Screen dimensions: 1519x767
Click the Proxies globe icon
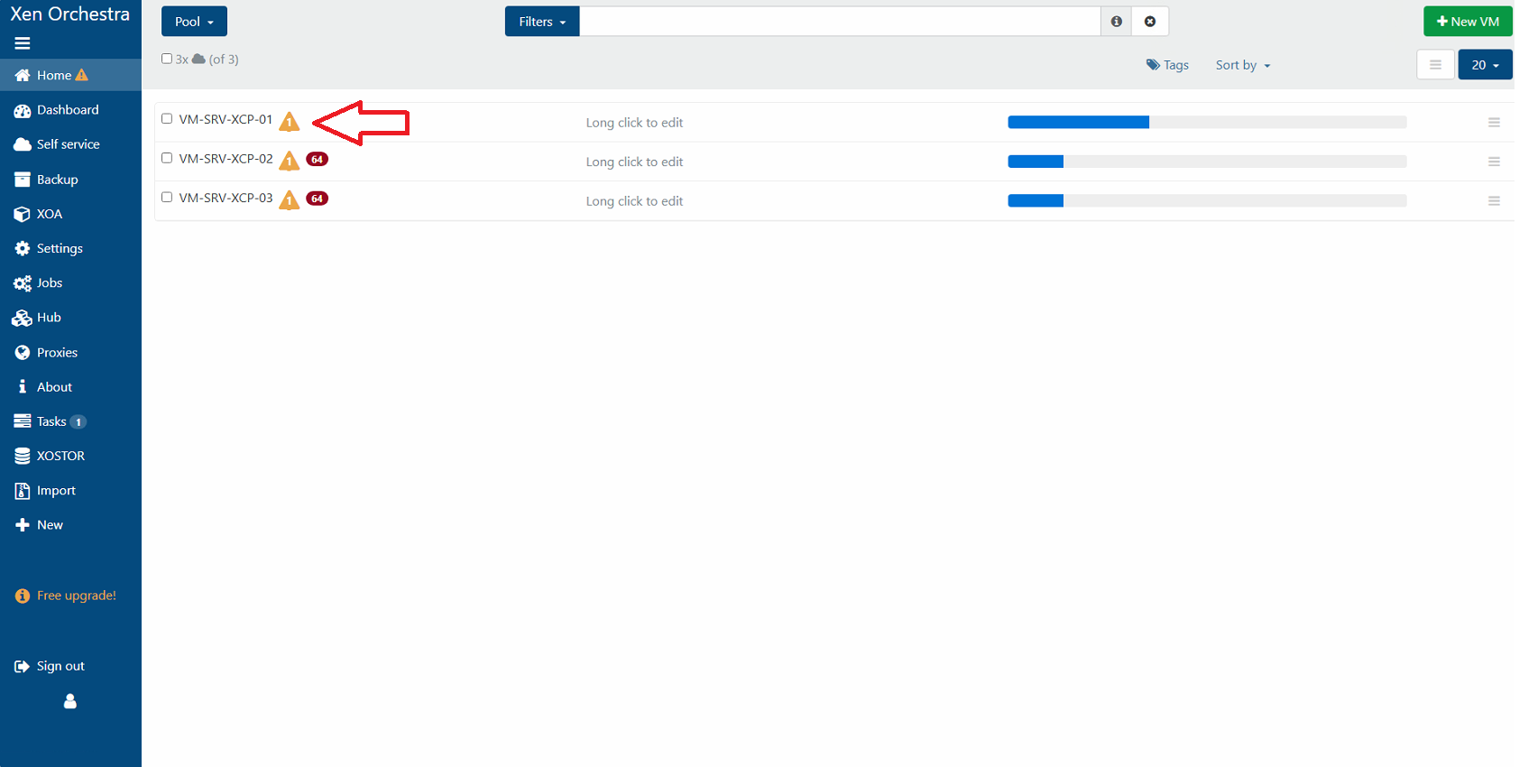point(23,353)
